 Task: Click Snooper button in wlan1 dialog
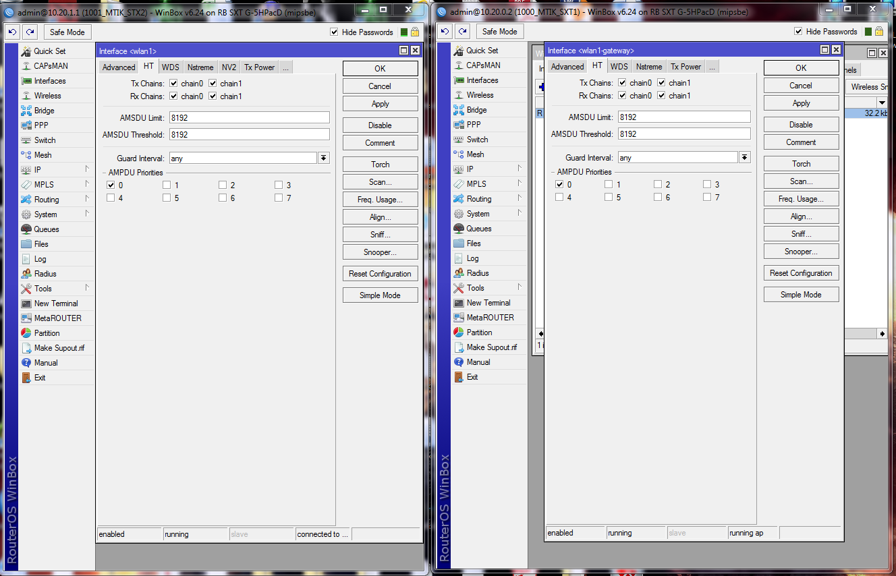point(381,252)
